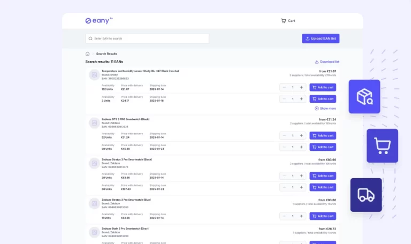Click the eany logo

click(99, 20)
